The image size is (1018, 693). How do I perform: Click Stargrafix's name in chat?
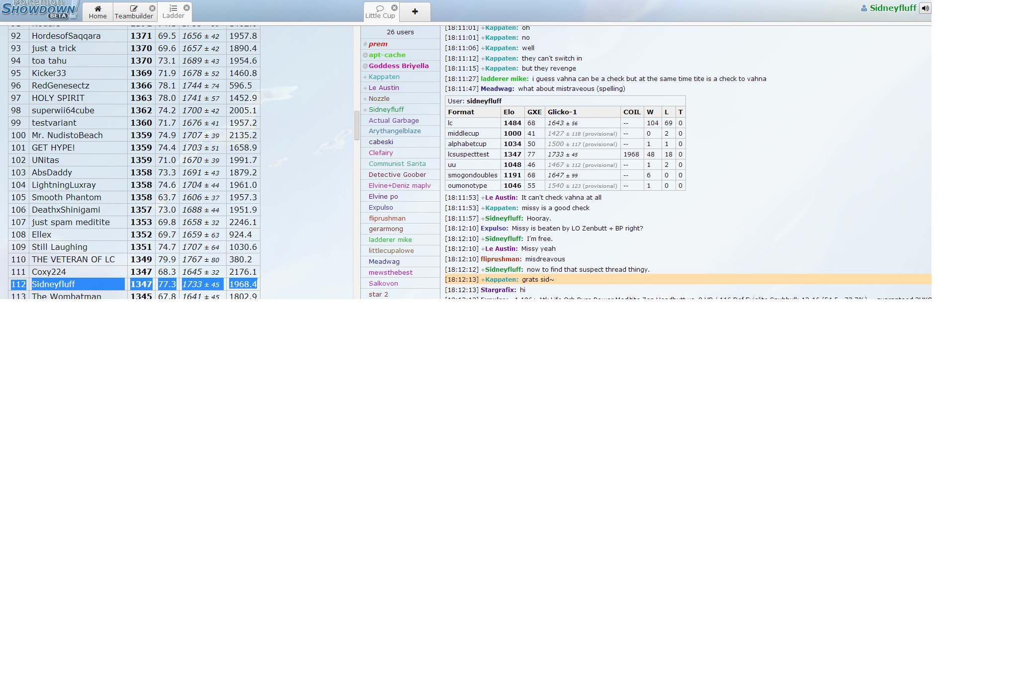click(498, 290)
